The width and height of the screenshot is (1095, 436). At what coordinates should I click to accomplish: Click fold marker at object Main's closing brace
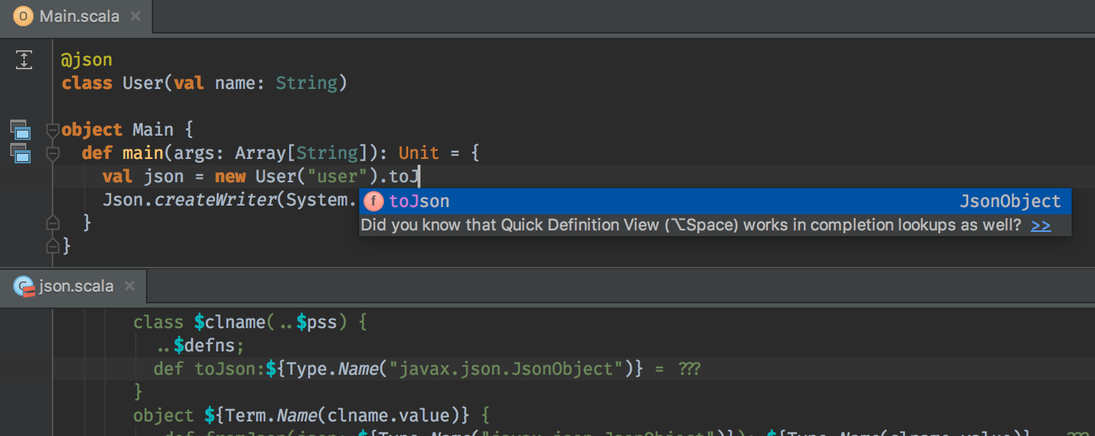[x=52, y=246]
